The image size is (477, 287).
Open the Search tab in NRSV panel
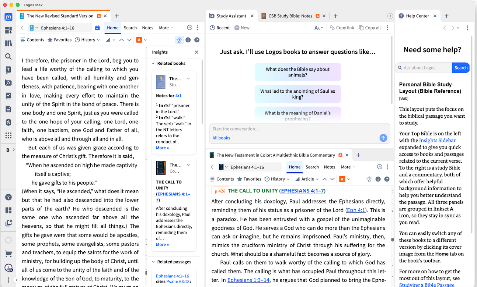(130, 28)
